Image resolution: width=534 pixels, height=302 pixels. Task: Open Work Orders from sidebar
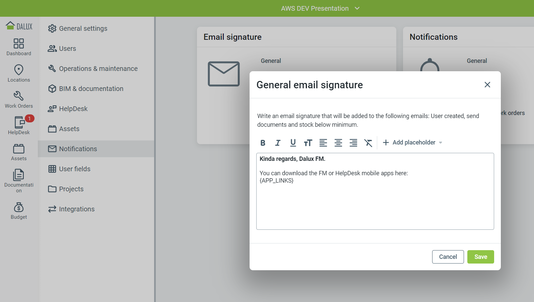(x=19, y=100)
